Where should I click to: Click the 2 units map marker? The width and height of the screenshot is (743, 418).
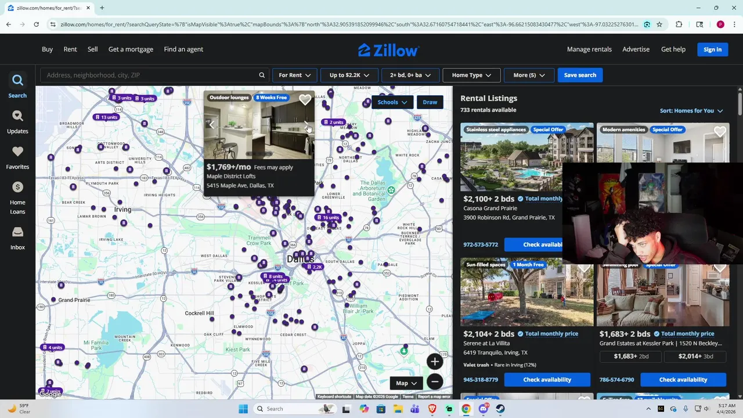point(333,122)
